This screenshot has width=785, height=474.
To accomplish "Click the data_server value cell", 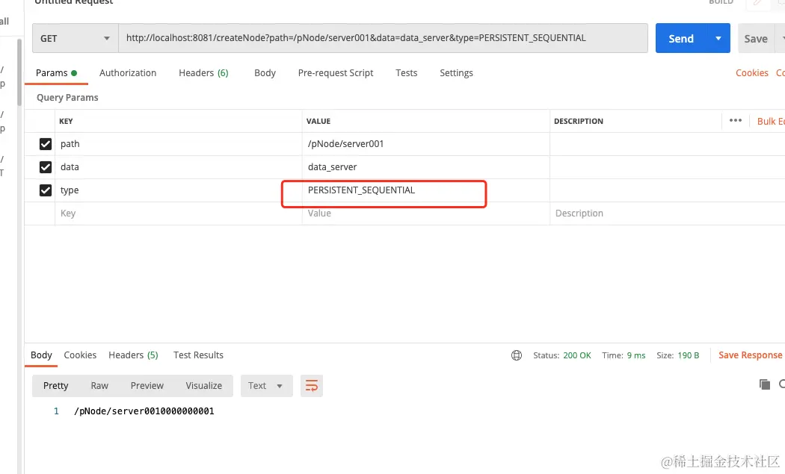I will 425,167.
